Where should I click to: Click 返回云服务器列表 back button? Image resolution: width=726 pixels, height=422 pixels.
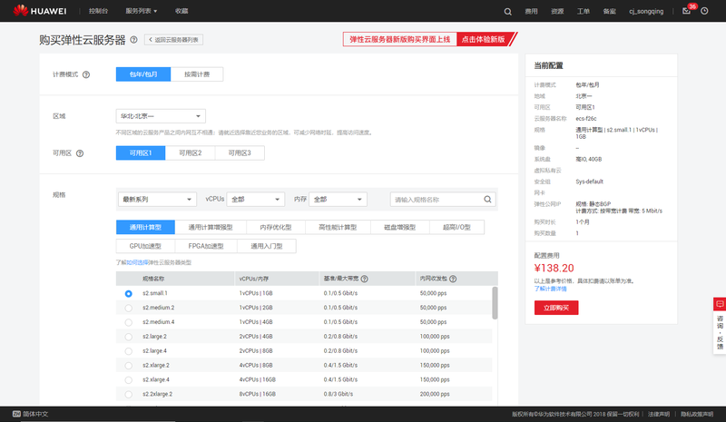coord(173,40)
